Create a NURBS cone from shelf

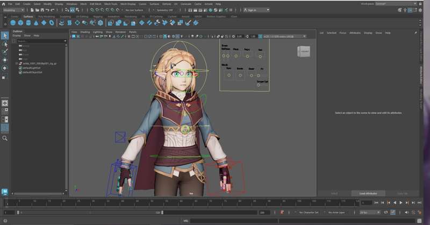[x=36, y=23]
